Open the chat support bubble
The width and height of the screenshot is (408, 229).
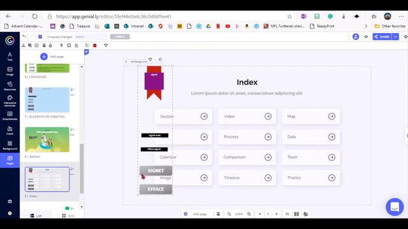click(x=395, y=207)
